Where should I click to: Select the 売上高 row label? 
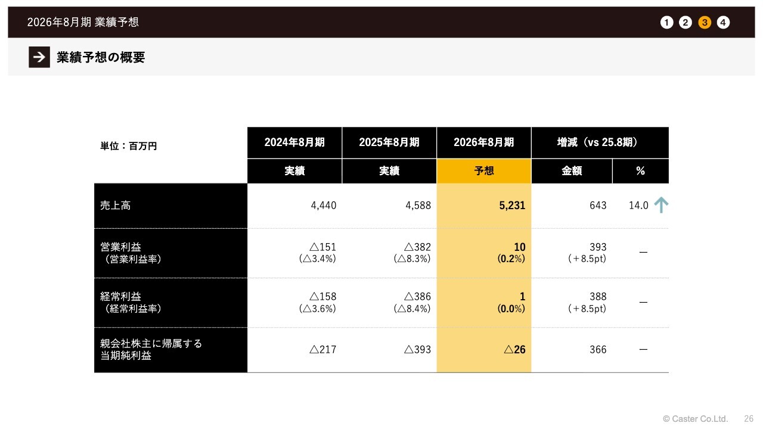pos(116,206)
